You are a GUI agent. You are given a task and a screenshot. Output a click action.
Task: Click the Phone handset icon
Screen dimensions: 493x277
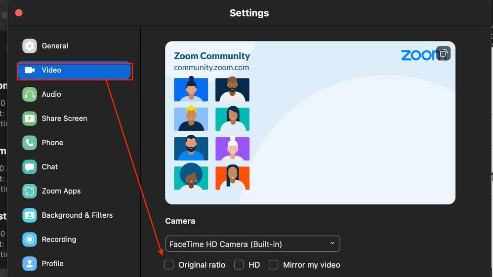click(30, 143)
